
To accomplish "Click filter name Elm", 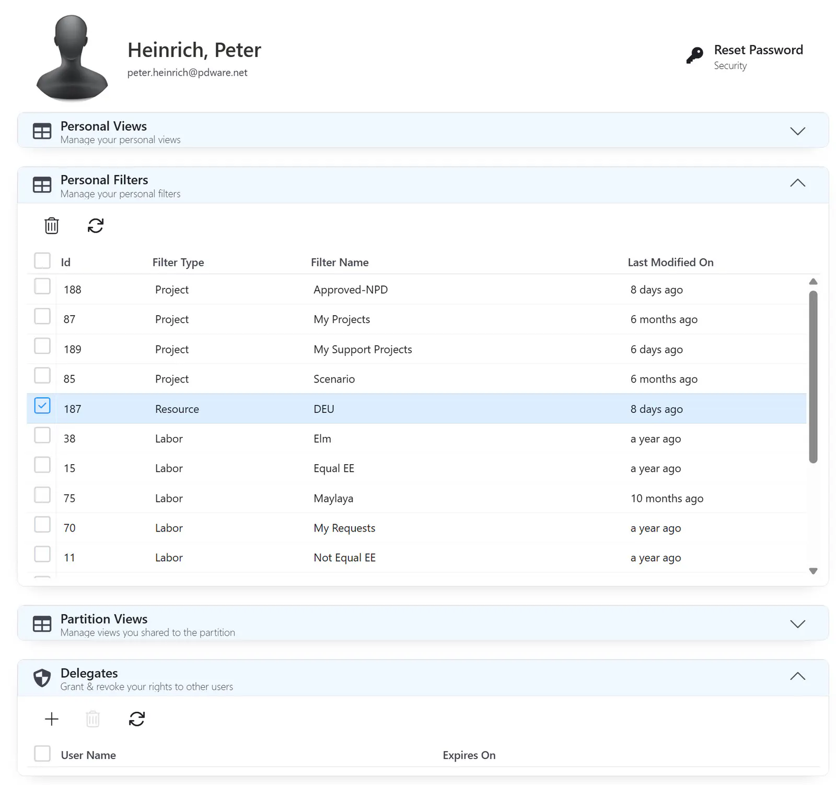I will (x=322, y=438).
